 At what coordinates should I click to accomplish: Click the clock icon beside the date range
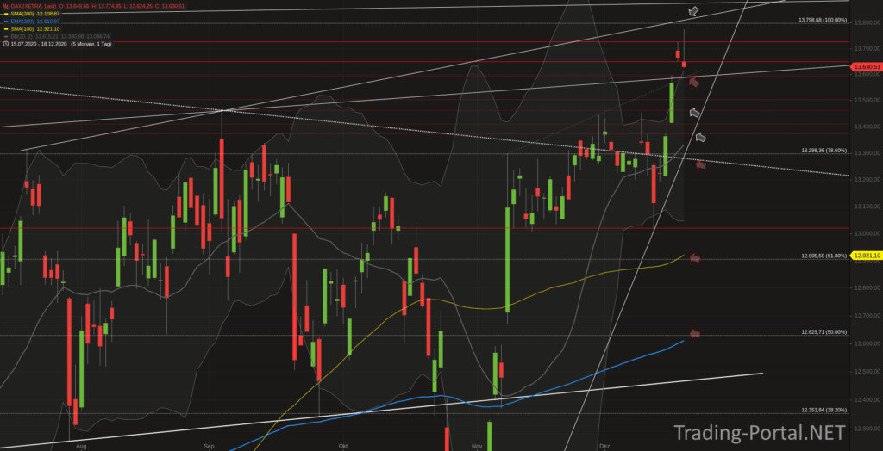pos(6,43)
